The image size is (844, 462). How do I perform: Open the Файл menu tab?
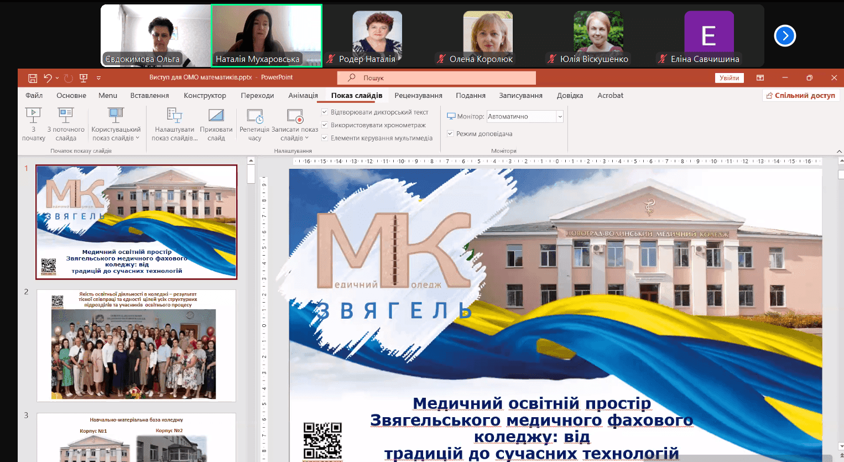(34, 95)
